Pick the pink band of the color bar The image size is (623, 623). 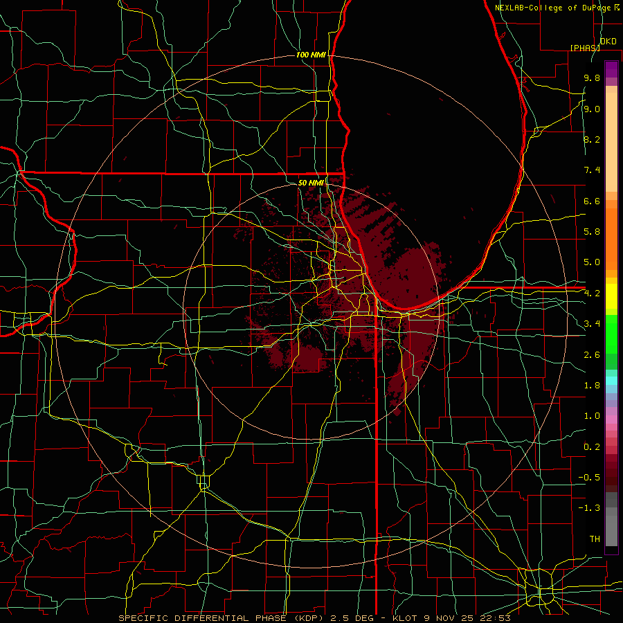point(611,419)
